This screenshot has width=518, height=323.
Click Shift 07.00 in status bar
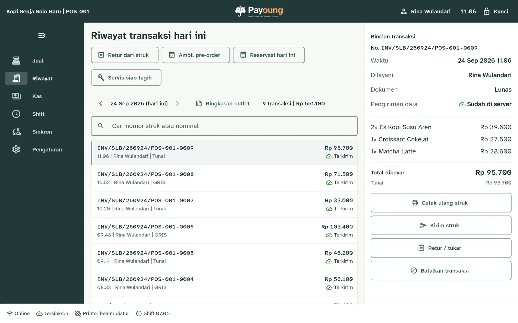point(153,313)
